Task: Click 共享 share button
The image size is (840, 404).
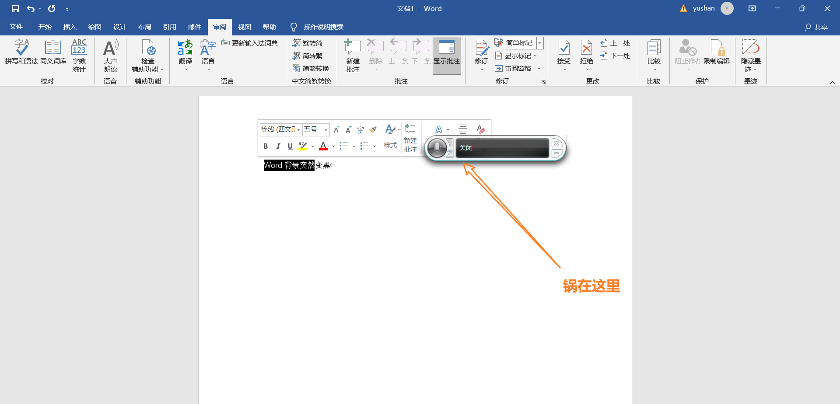Action: [x=816, y=27]
